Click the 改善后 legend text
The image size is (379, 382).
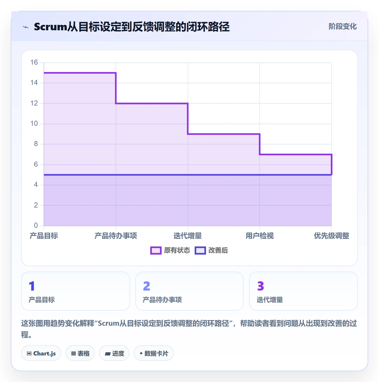pos(218,251)
